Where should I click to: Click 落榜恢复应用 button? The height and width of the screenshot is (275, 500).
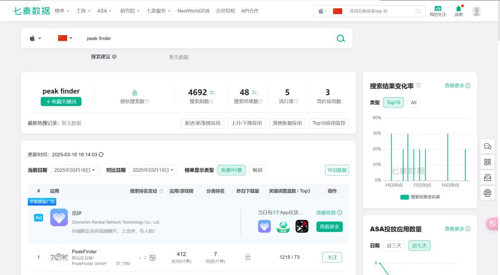tap(287, 123)
